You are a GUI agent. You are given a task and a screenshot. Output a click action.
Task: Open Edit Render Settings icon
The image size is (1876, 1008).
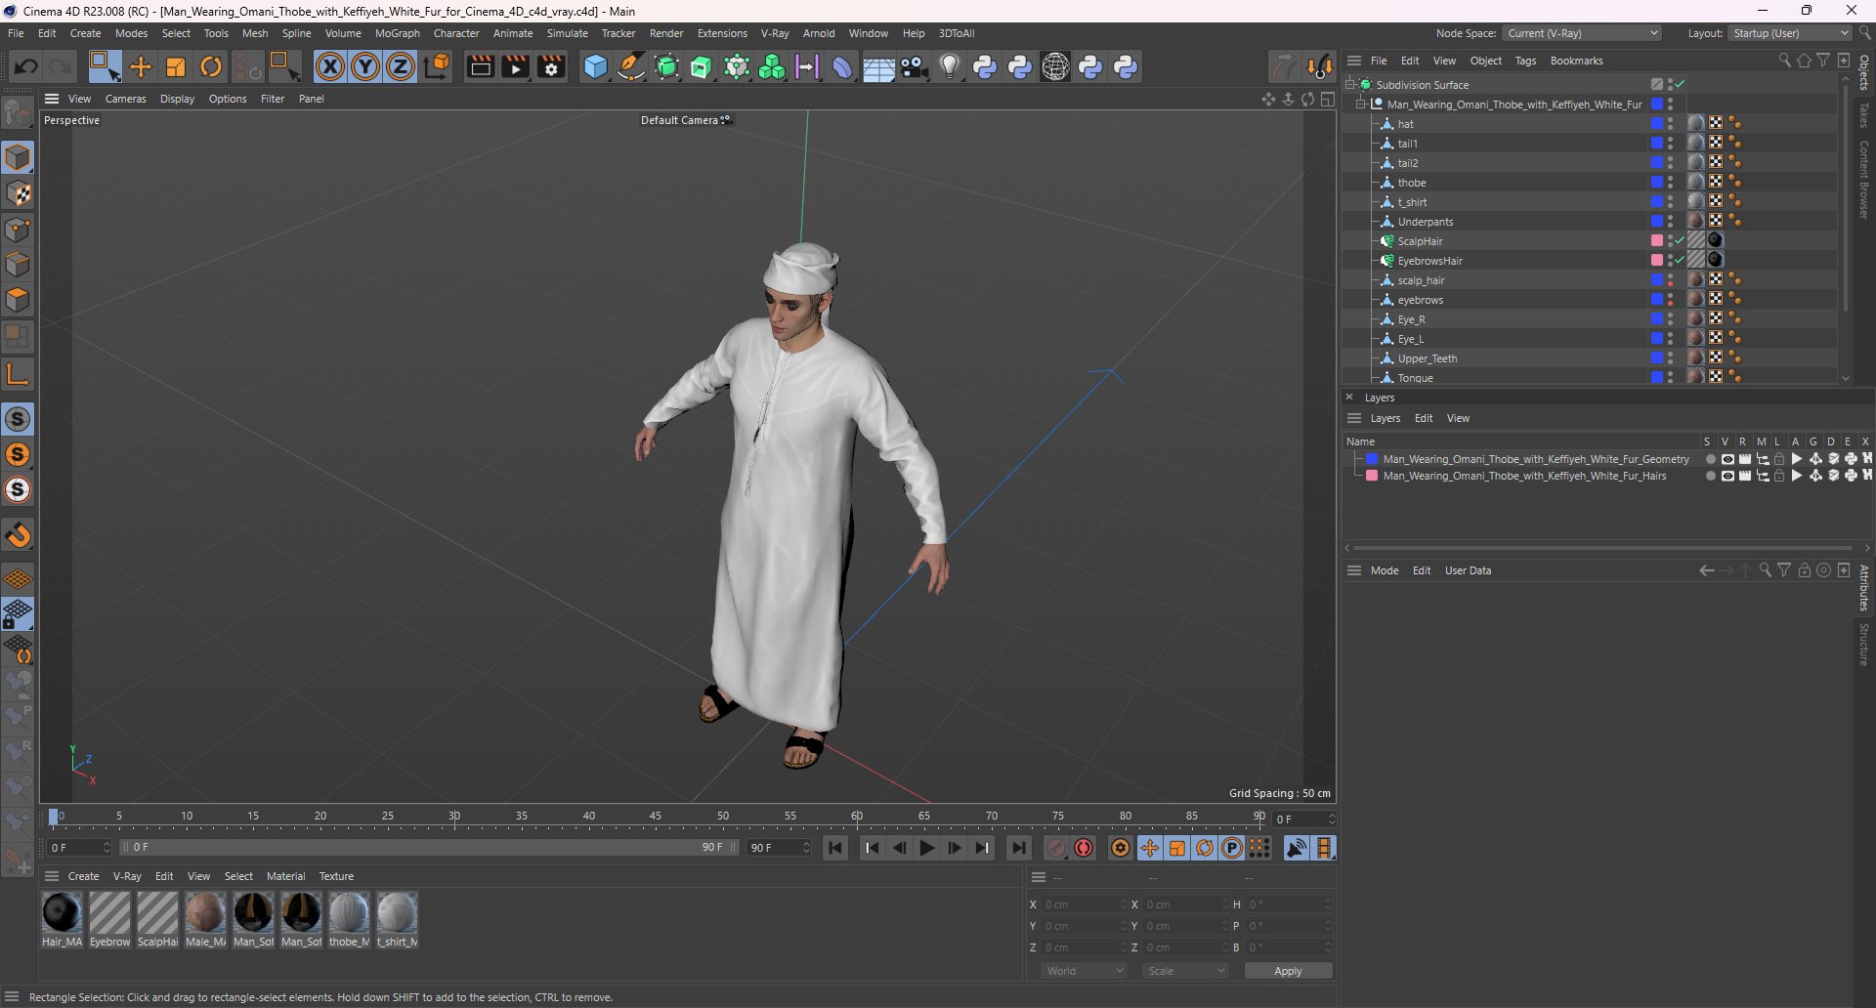[x=552, y=66]
